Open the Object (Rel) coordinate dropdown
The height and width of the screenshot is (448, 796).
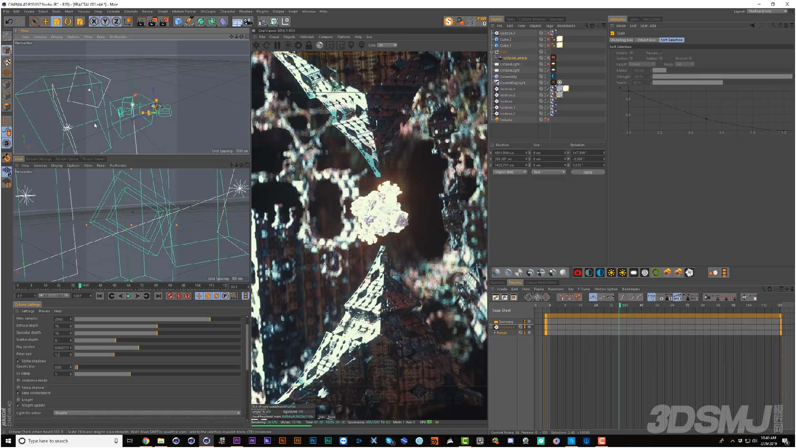pyautogui.click(x=510, y=172)
